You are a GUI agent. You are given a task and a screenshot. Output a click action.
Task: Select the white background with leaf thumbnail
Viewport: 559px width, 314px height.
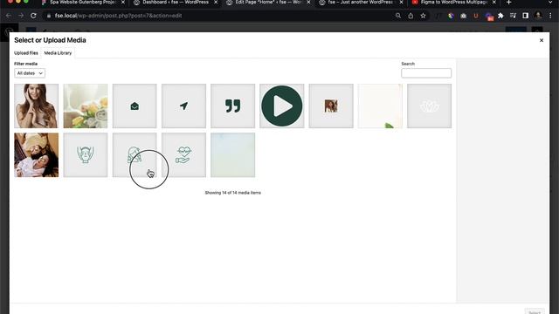tap(380, 106)
